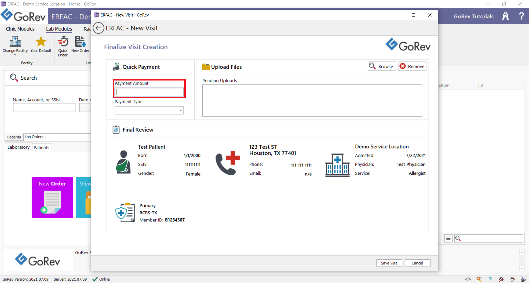Click the Pending Uploads list box
This screenshot has width=529, height=283.
pos(312,101)
